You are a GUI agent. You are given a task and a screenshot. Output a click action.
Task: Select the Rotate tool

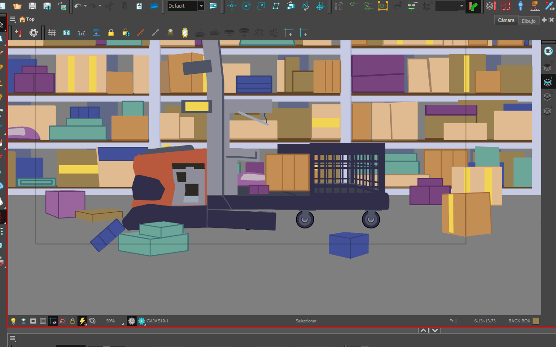(x=246, y=6)
